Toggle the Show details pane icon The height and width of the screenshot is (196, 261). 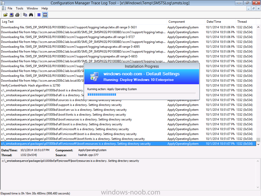[x=45, y=15]
